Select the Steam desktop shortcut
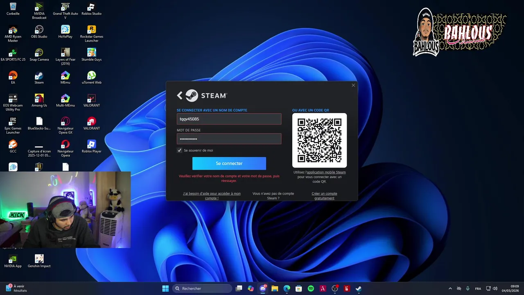The width and height of the screenshot is (524, 295). (x=39, y=78)
